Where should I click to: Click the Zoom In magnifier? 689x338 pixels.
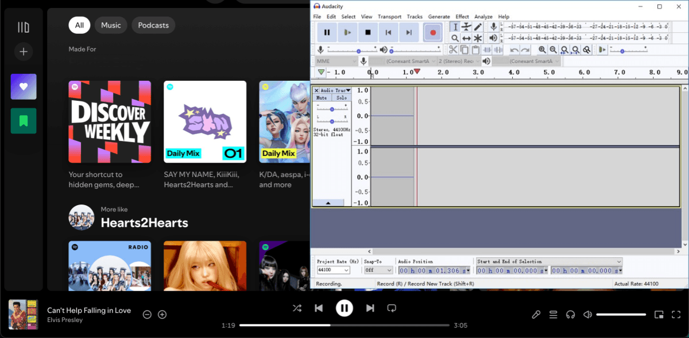point(542,50)
